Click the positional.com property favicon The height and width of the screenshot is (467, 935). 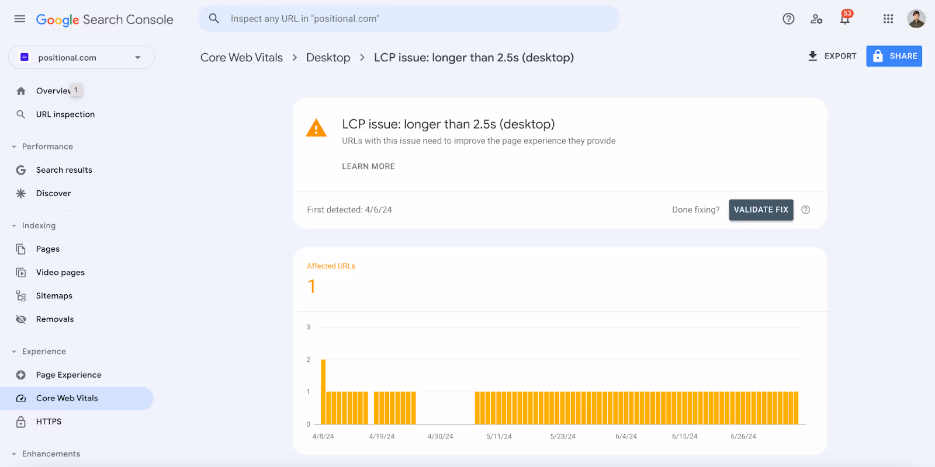(25, 57)
